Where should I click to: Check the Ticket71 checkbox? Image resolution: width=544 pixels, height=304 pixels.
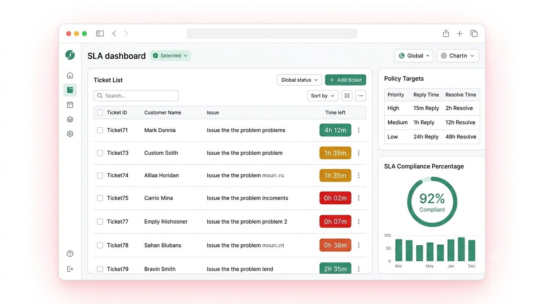tap(100, 130)
